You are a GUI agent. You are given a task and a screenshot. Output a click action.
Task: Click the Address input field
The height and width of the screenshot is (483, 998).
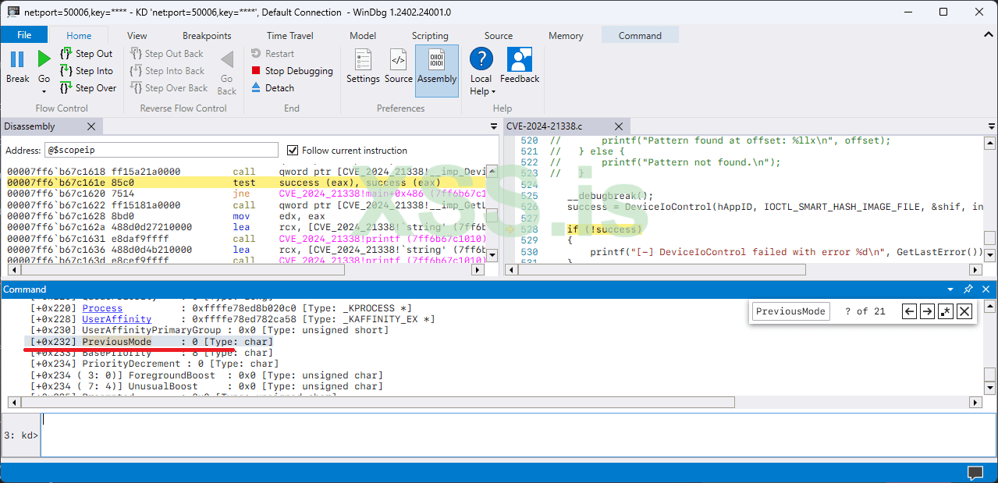161,151
